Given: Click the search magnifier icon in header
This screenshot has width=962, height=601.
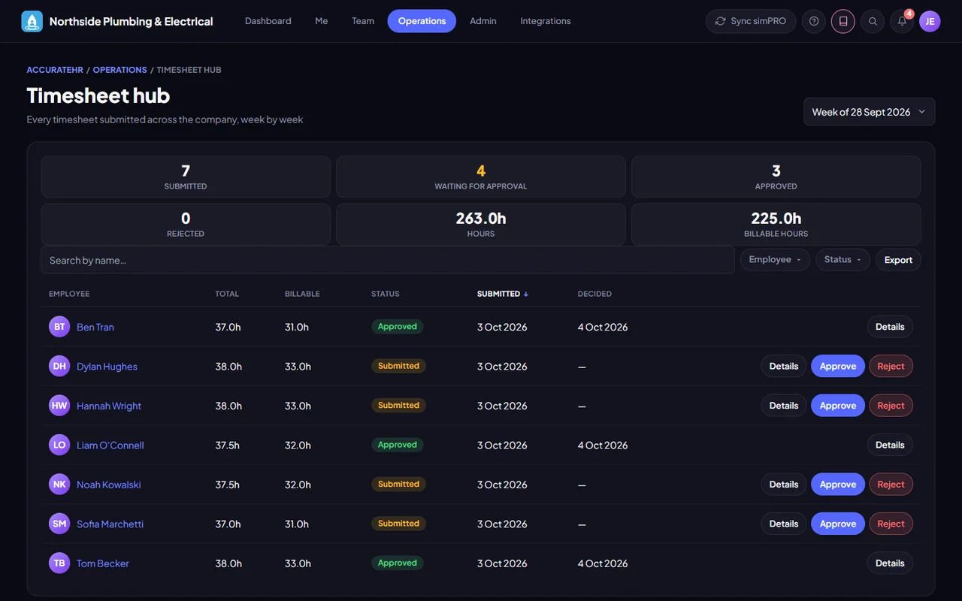Looking at the screenshot, I should pyautogui.click(x=873, y=21).
